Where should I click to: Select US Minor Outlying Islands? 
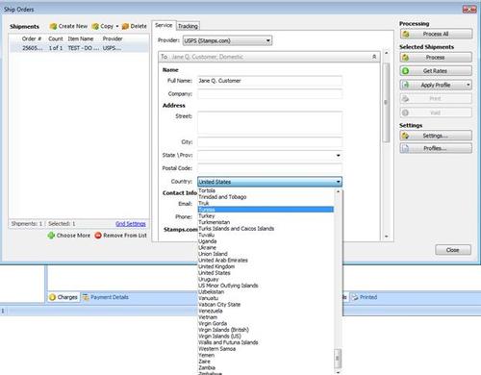(266, 286)
